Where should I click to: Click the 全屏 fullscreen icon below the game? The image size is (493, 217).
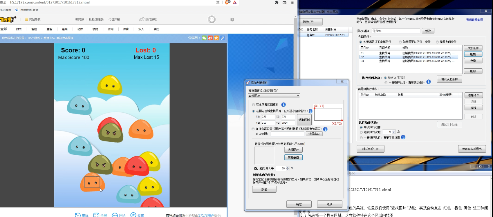(96, 215)
